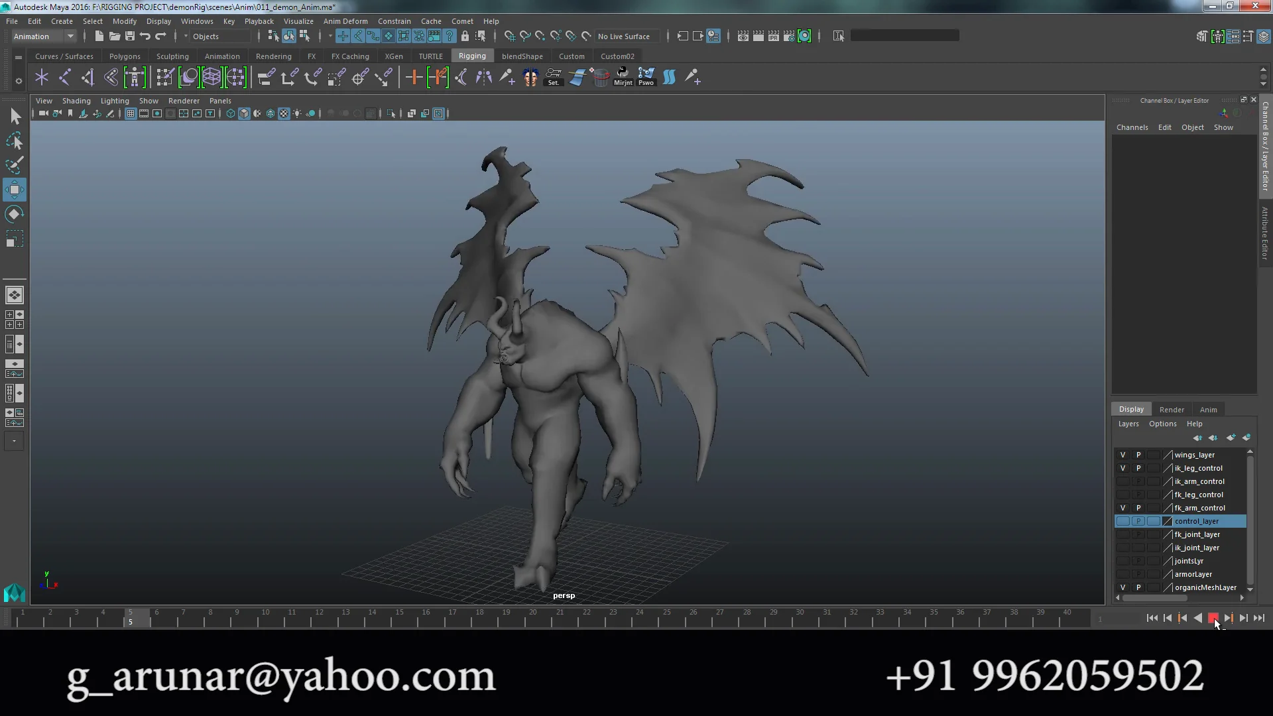Screen dimensions: 1273x716
Task: Choose the Lasso select tool
Action: point(15,141)
